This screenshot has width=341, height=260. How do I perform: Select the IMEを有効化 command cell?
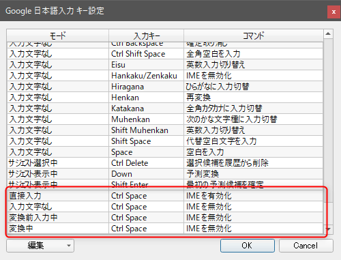253,196
